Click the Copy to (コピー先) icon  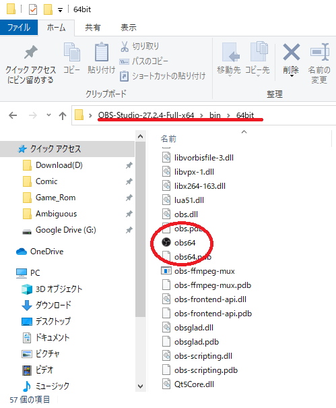pos(259,51)
